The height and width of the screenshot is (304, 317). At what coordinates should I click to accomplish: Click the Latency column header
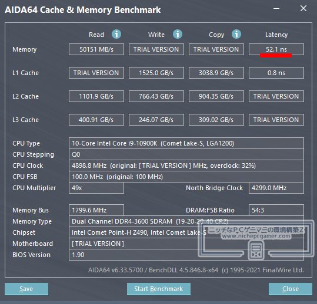coord(276,35)
